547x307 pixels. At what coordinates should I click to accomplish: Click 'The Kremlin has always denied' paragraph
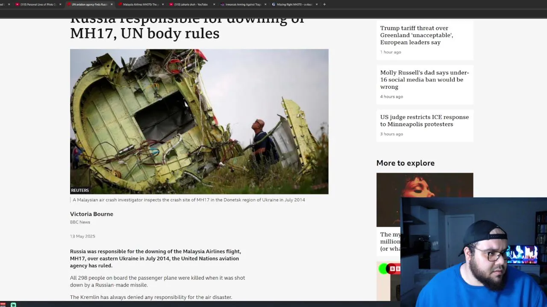pyautogui.click(x=151, y=297)
